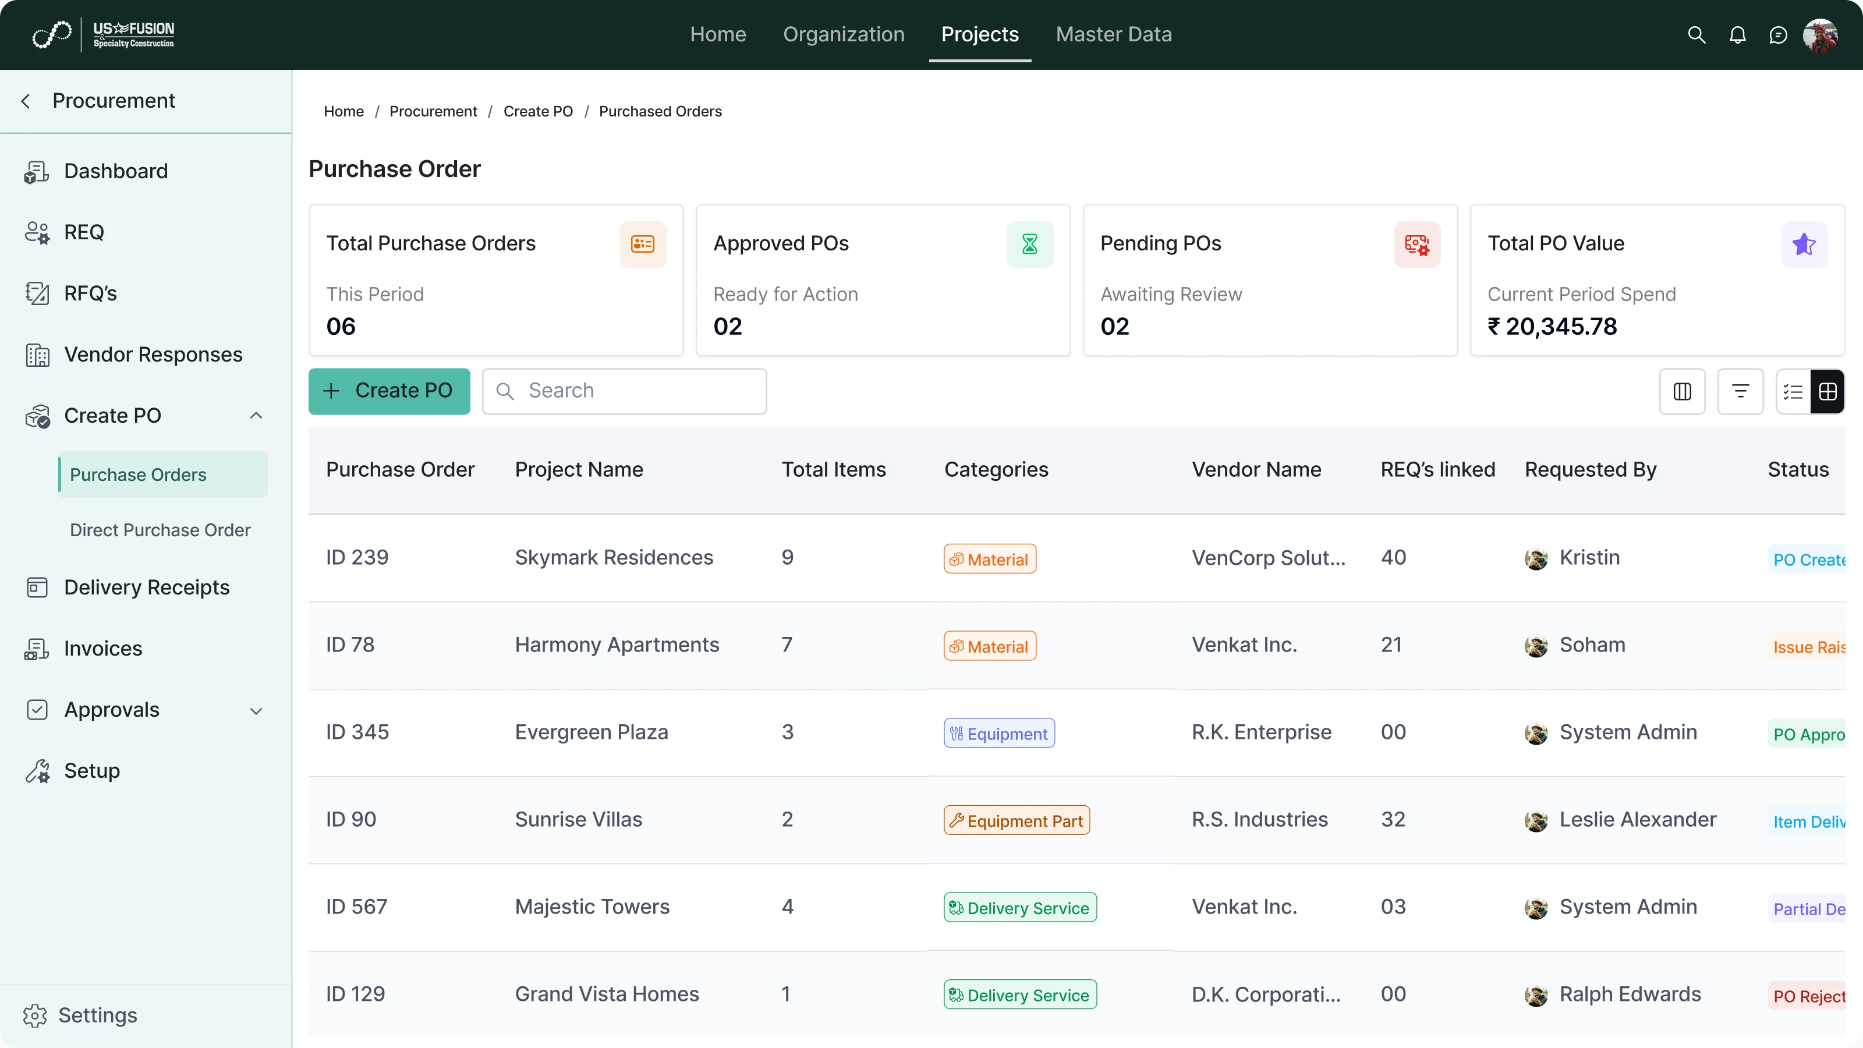This screenshot has width=1863, height=1048.
Task: Open the notifications bell
Action: pyautogui.click(x=1737, y=35)
